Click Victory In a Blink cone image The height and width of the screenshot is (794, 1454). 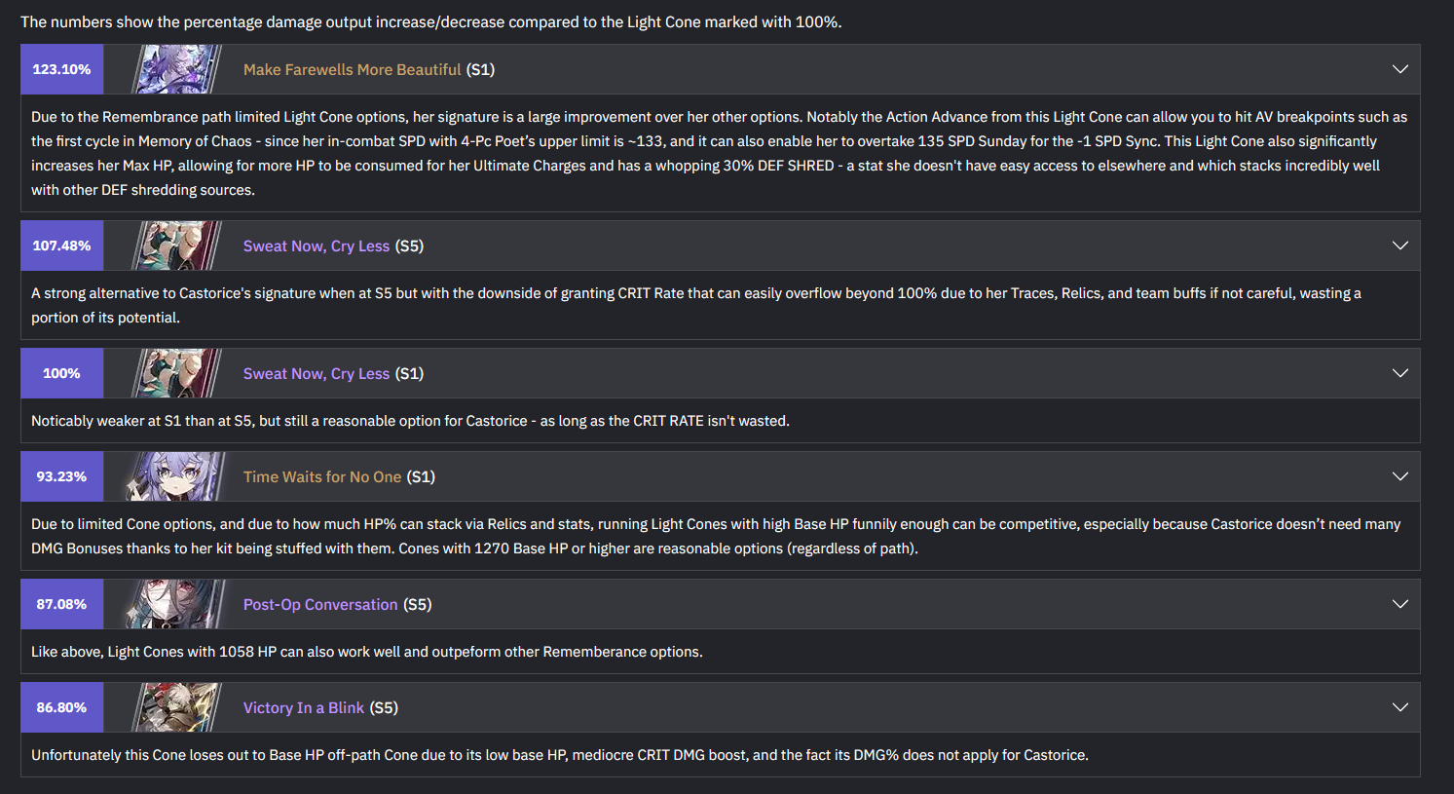tap(176, 707)
